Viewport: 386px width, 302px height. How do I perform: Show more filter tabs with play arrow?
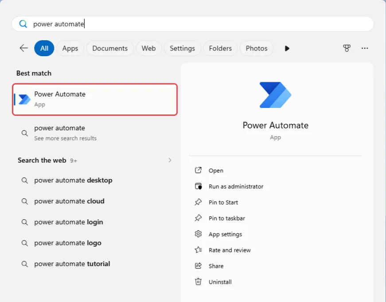point(287,48)
